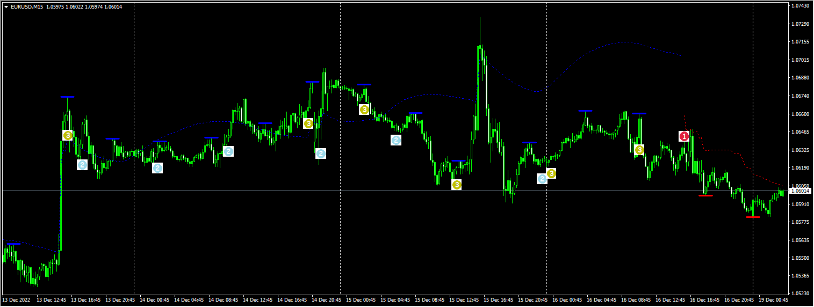The width and height of the screenshot is (814, 307).
Task: Click the 1.07430 price axis label
Action: click(800, 6)
